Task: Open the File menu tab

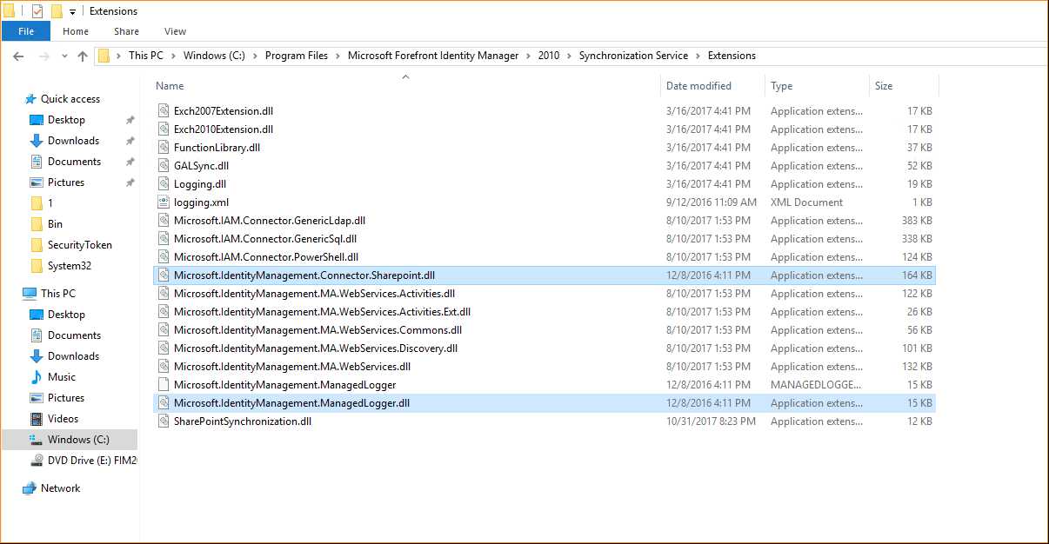Action: [26, 31]
